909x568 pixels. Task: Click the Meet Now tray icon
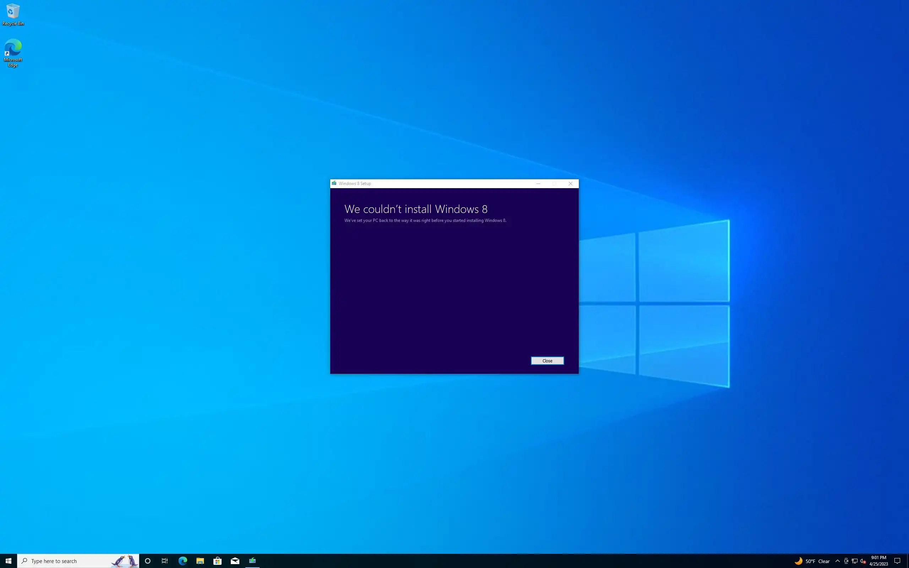click(x=846, y=561)
